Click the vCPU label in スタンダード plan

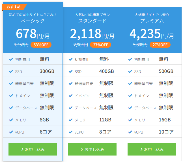point(79,132)
